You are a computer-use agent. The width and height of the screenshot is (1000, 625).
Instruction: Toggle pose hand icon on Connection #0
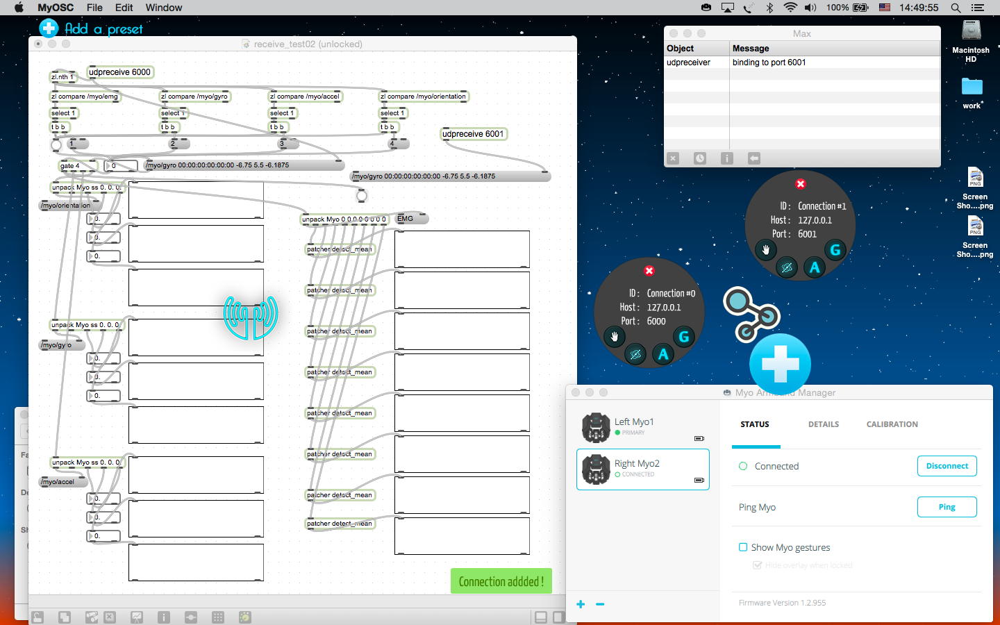pos(615,337)
